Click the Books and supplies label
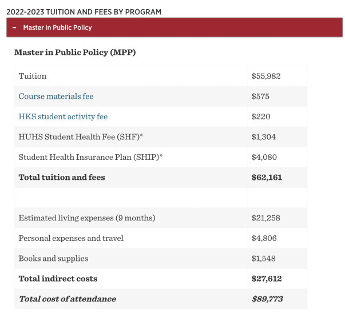345x318 pixels. coord(53,259)
